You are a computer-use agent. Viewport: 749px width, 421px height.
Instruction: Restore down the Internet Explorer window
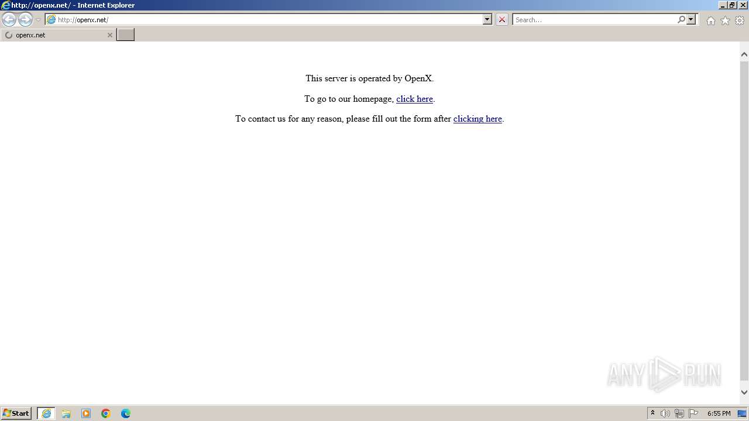pyautogui.click(x=732, y=5)
